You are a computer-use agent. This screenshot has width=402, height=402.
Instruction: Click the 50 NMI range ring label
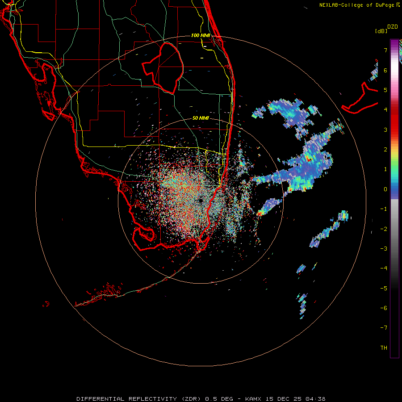tap(201, 118)
